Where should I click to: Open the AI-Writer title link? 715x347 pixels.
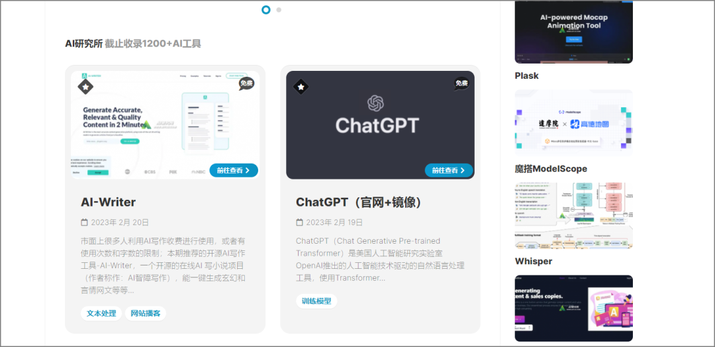click(108, 202)
